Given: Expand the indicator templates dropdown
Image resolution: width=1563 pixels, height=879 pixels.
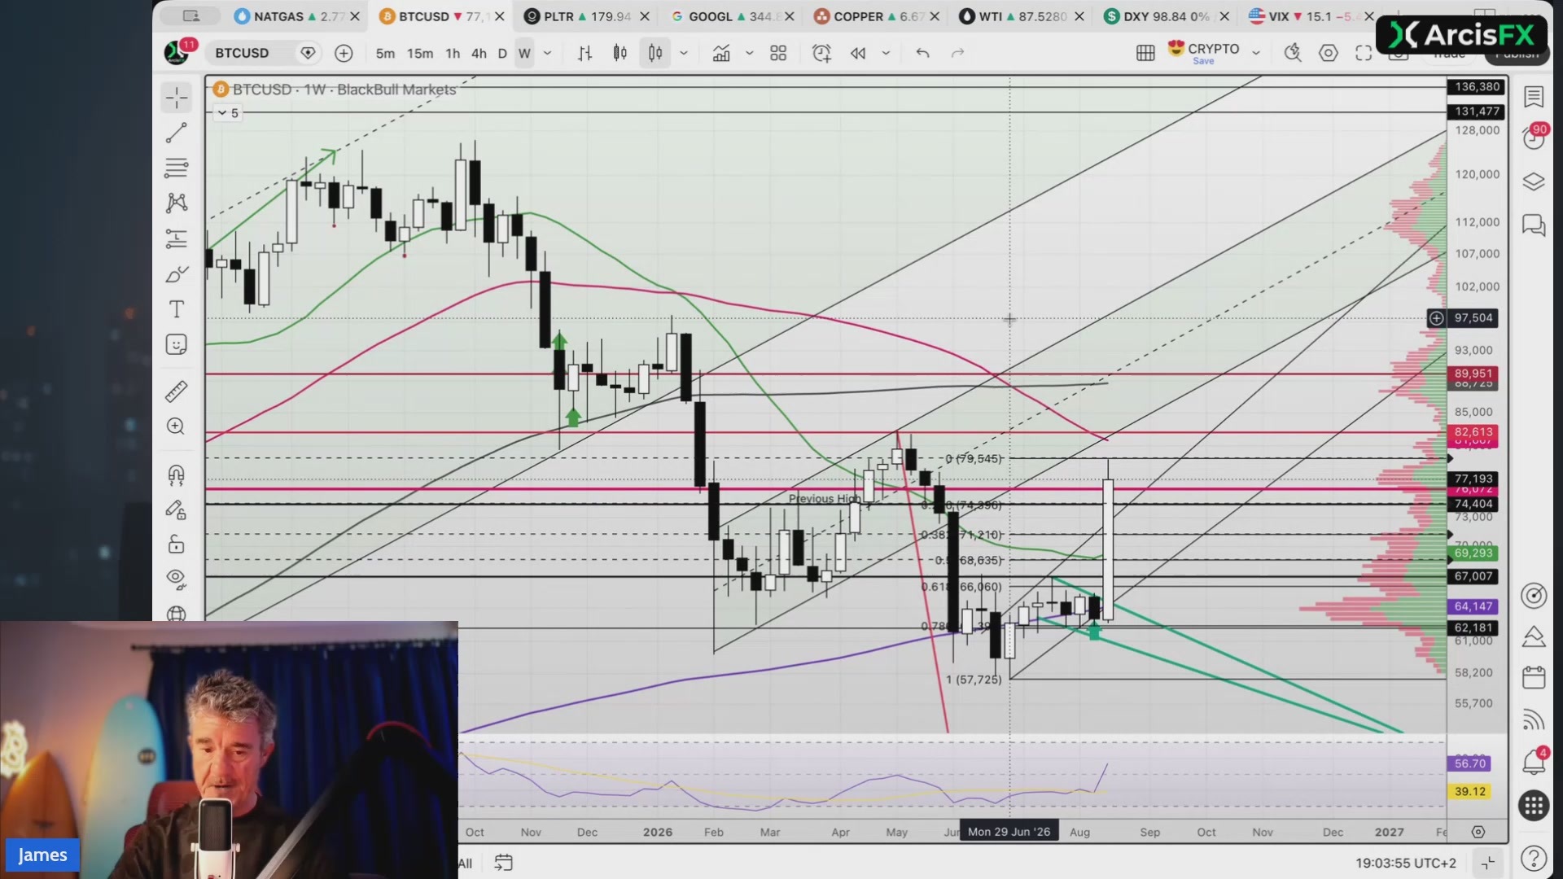Looking at the screenshot, I should click(x=749, y=54).
